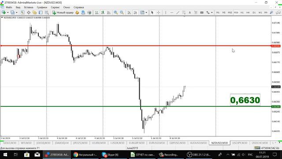Viewport: 282px width, 159px height.
Task: Toggle the Navigator folder-star icon
Action: click(34, 12)
